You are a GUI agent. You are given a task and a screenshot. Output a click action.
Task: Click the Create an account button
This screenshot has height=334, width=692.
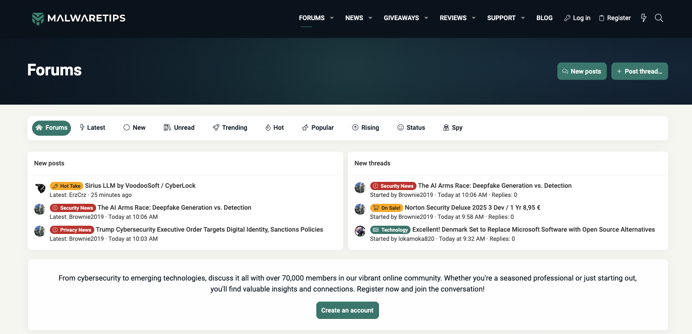(x=347, y=310)
